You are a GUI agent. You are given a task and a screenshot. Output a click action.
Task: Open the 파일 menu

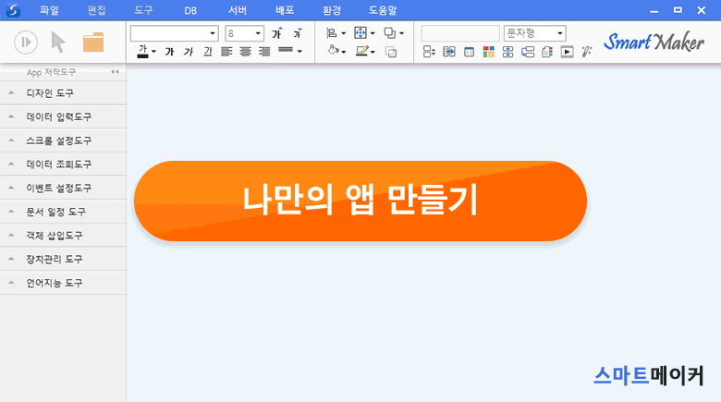click(49, 10)
